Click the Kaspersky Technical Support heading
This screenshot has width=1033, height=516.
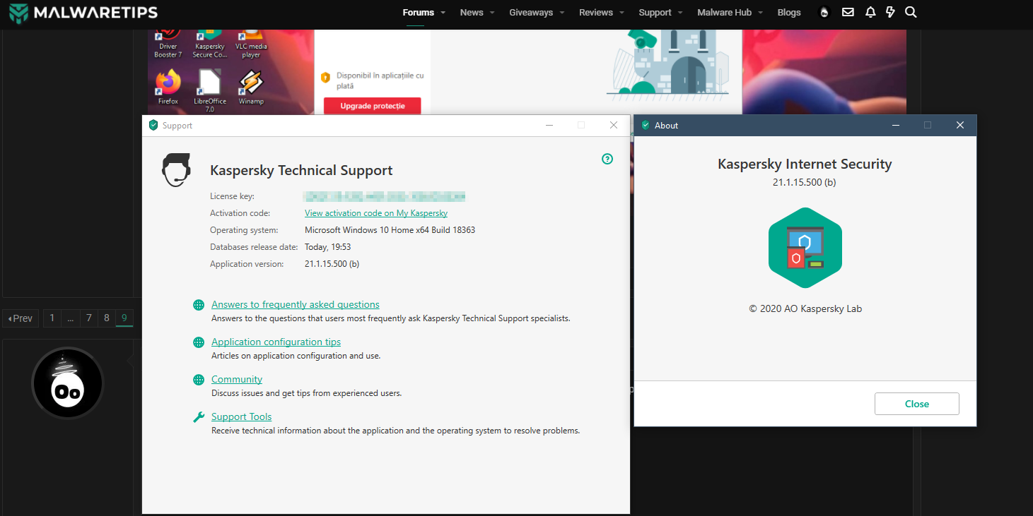301,171
